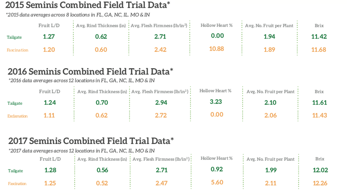
Task: Select the Fruit L/D header in 2017 table
Action: (50, 159)
